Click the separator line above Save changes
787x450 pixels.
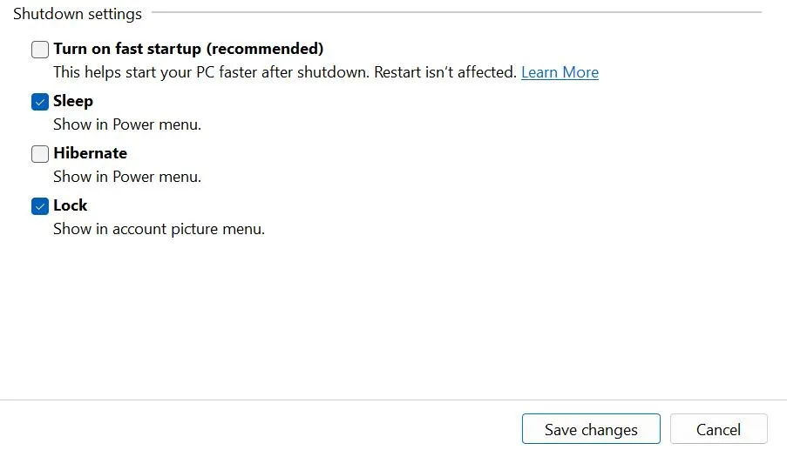pyautogui.click(x=393, y=400)
